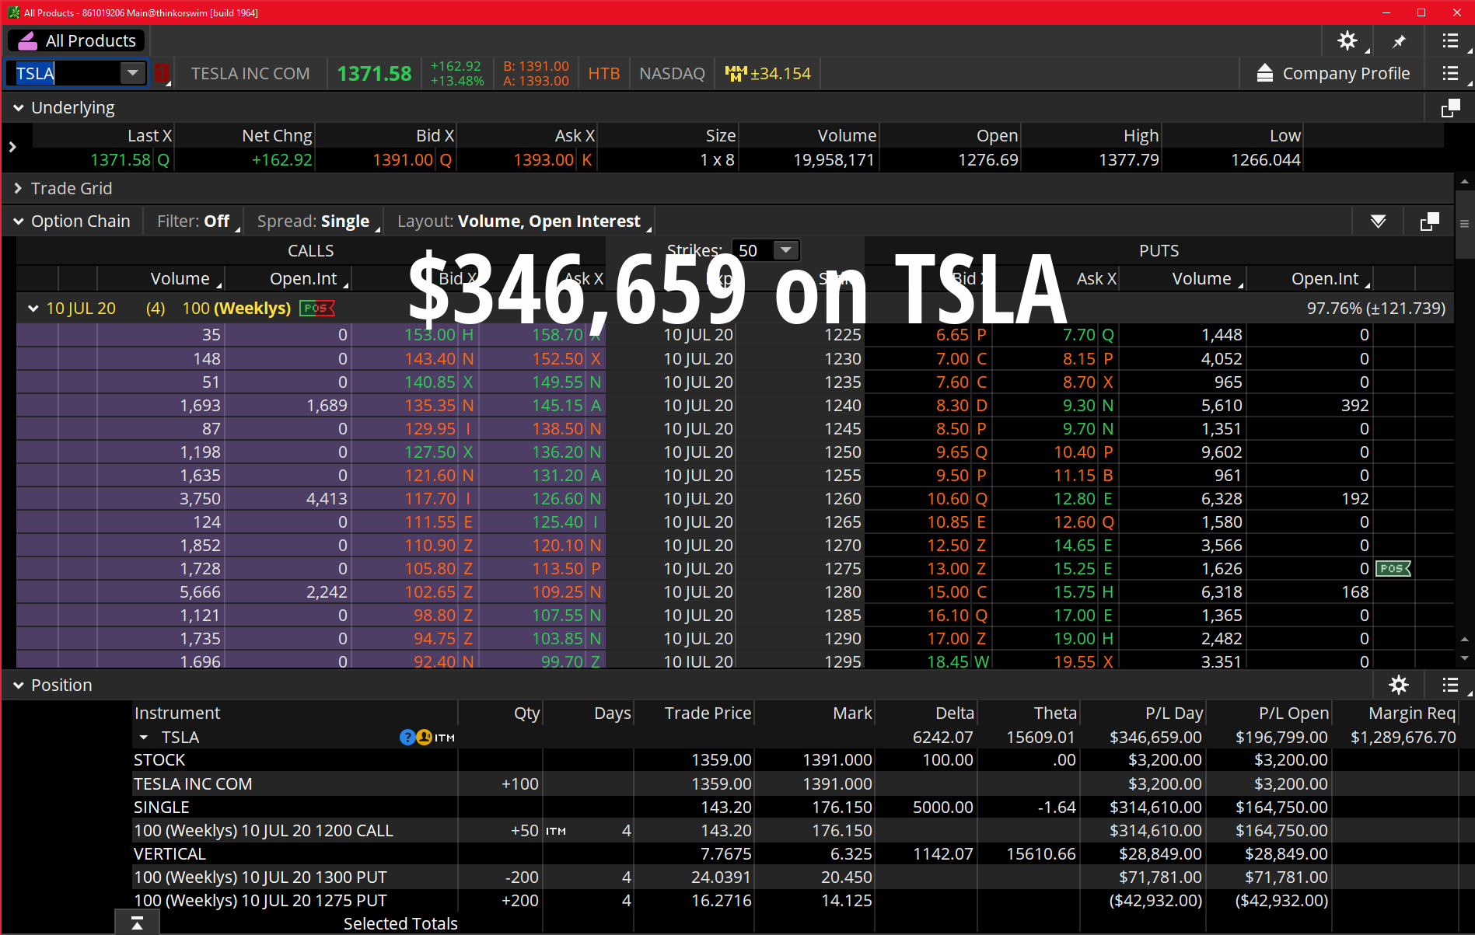Click POS badge on the 1275 put row
Image resolution: width=1475 pixels, height=935 pixels.
1393,569
